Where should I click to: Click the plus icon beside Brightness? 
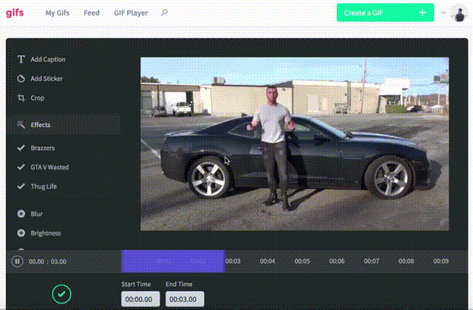21,233
